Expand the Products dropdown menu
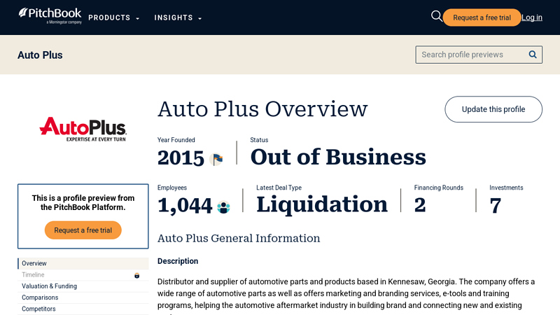560x315 pixels. (113, 18)
